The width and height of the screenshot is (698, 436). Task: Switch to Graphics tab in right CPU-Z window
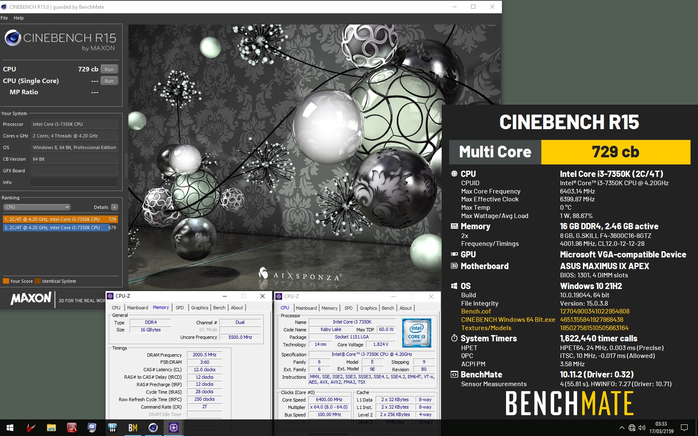pyautogui.click(x=369, y=308)
